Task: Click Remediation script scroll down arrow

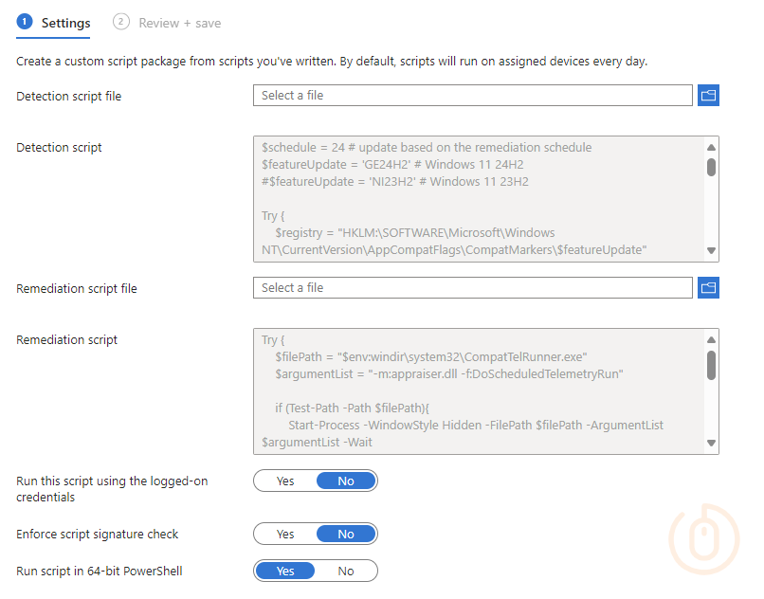Action: pos(711,443)
